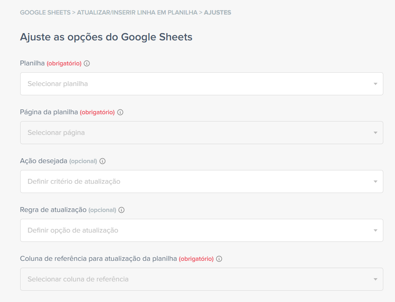Click the Regra de atualização label
The height and width of the screenshot is (302, 395).
(53, 210)
